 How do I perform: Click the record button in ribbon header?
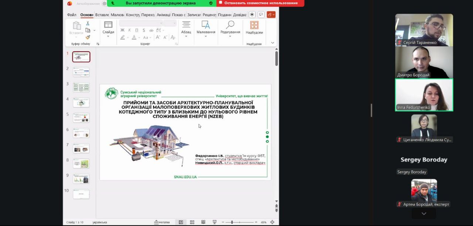(x=252, y=15)
